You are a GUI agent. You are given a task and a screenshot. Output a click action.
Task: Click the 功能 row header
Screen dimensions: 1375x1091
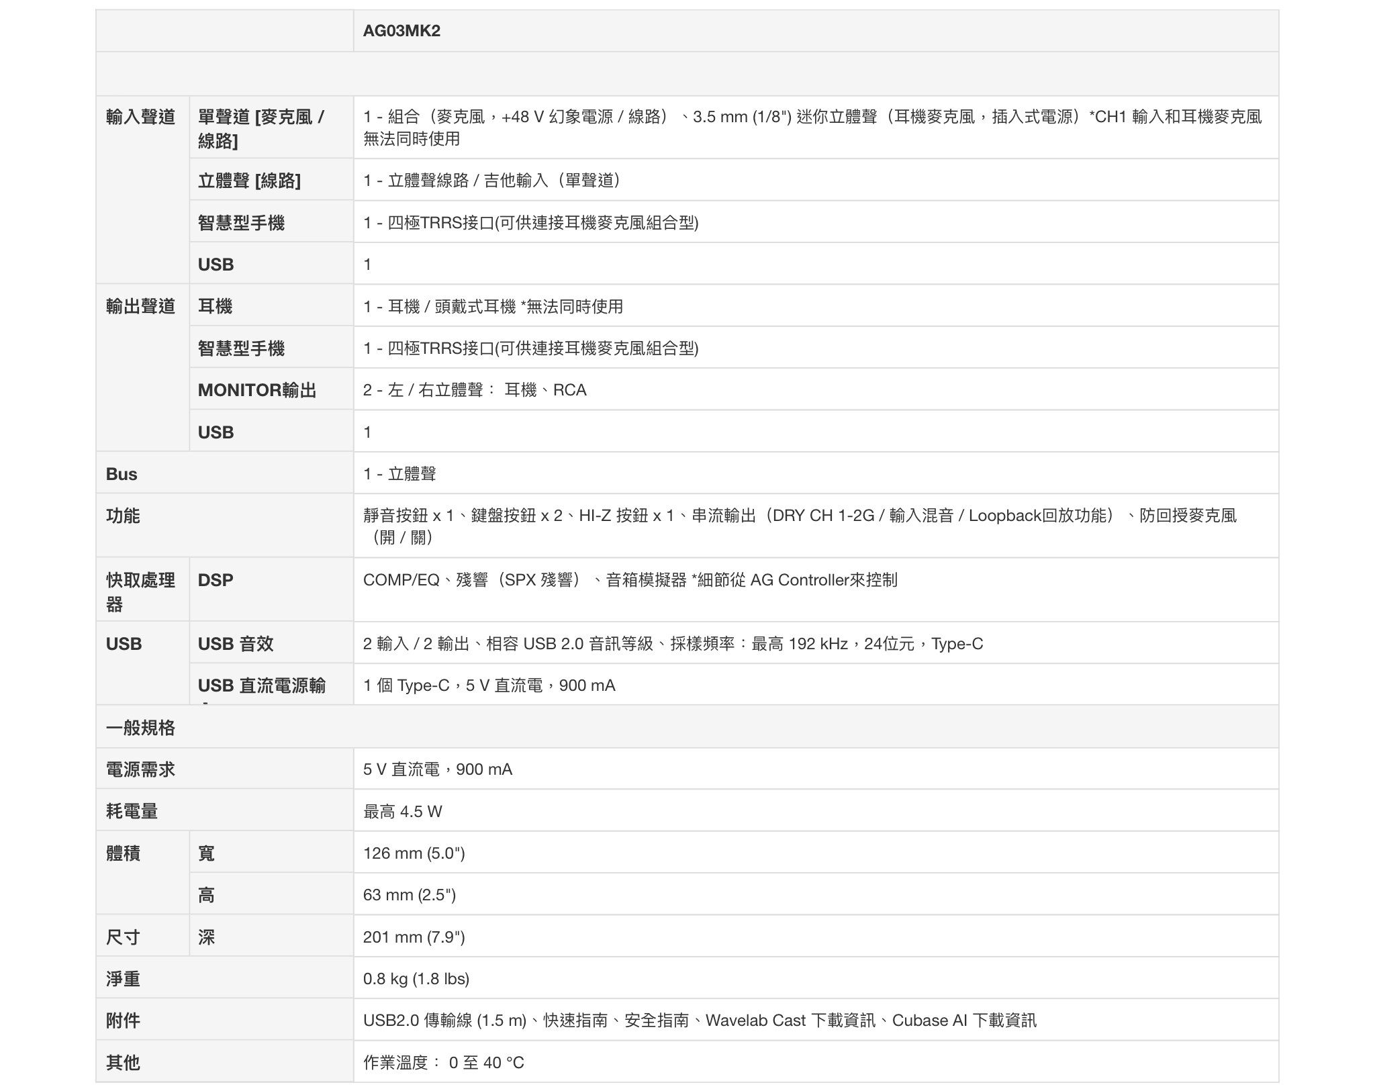123,516
